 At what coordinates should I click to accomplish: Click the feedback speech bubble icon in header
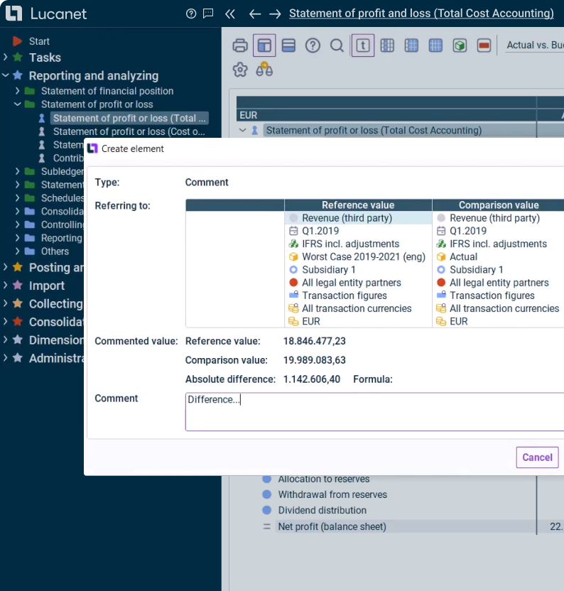207,13
